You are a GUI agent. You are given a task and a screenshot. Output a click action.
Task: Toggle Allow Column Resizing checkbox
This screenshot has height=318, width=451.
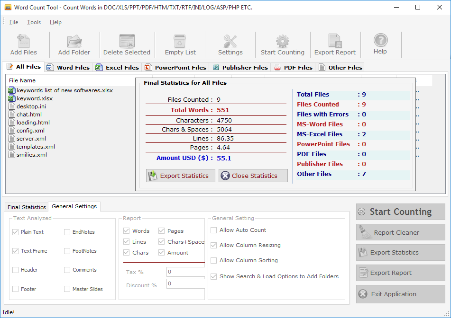(x=214, y=245)
